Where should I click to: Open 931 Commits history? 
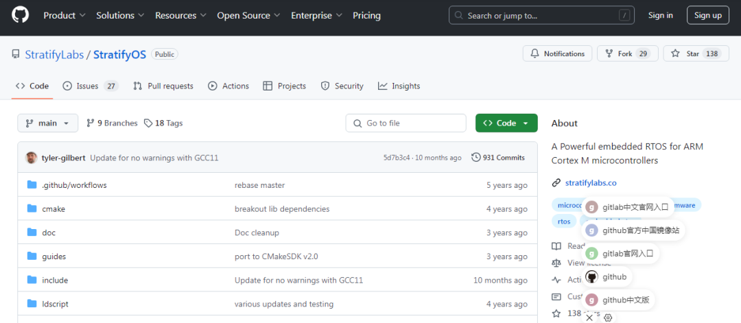498,158
